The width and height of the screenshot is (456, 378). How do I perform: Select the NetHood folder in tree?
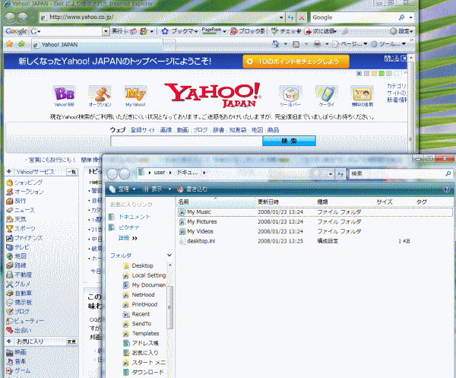[x=143, y=295]
